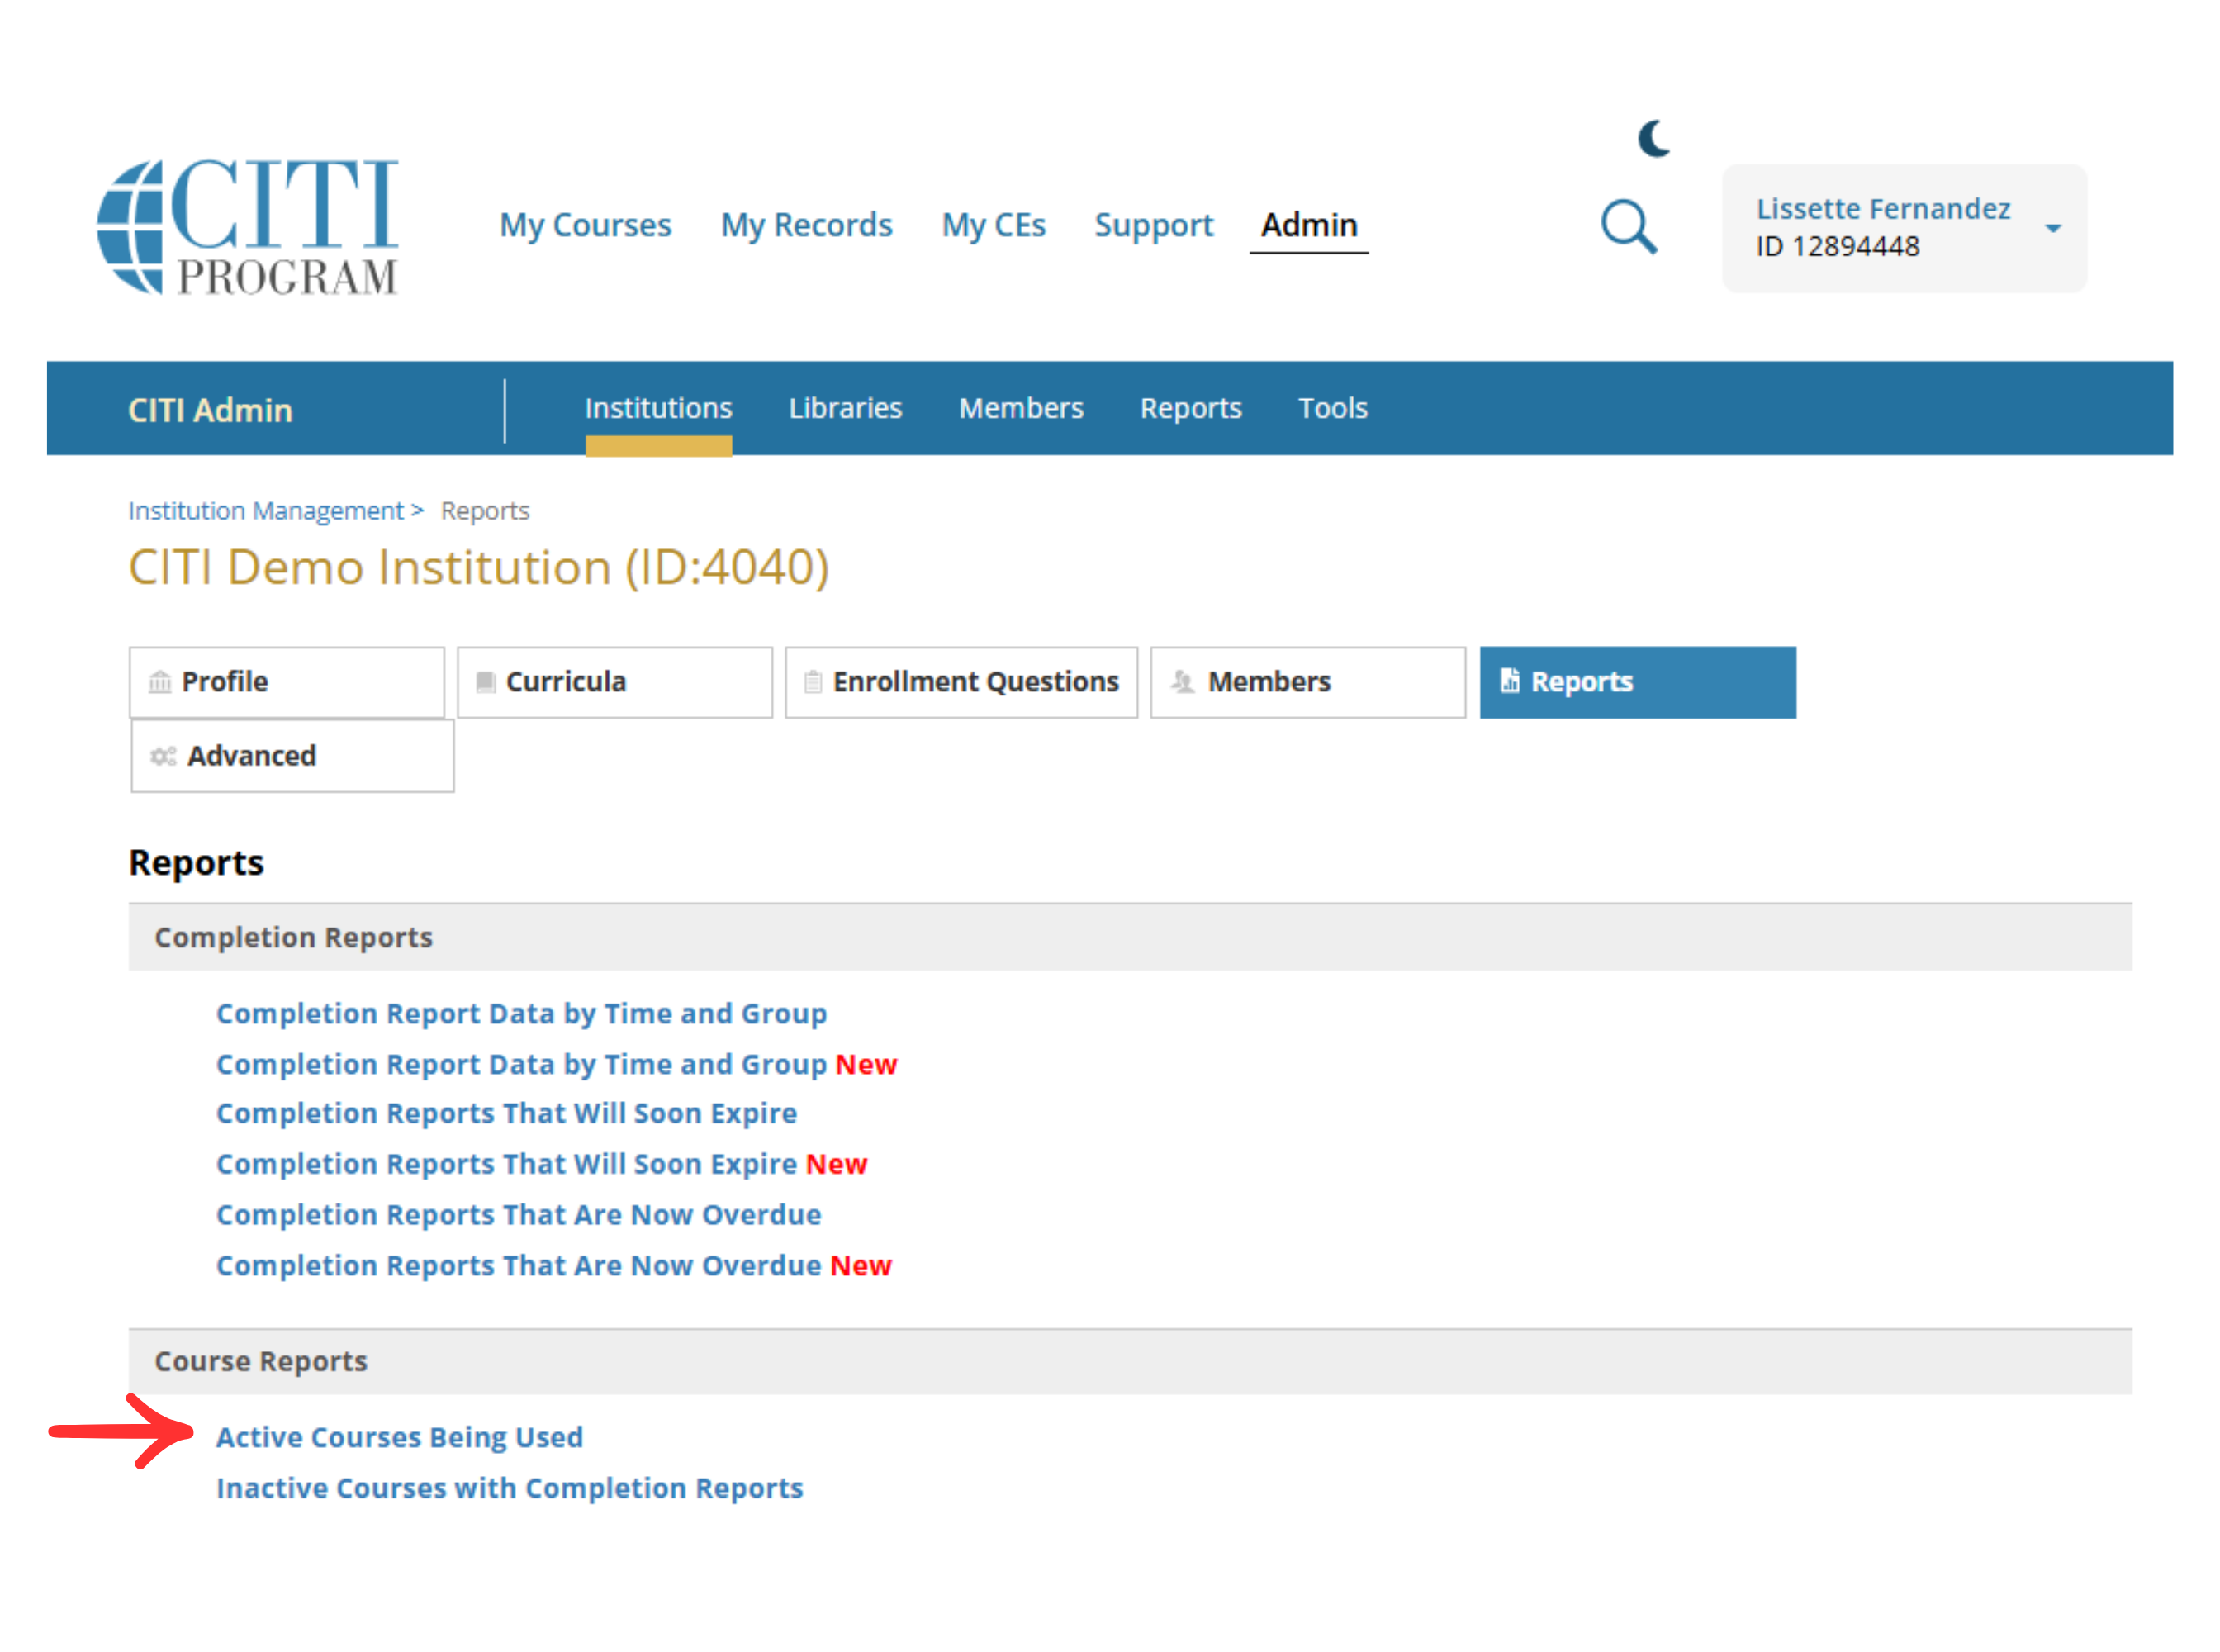
Task: Open Completion Reports That Will Soon Expire
Action: 506,1113
